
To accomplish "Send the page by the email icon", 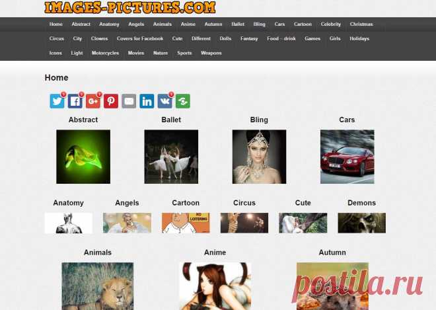I will point(129,100).
